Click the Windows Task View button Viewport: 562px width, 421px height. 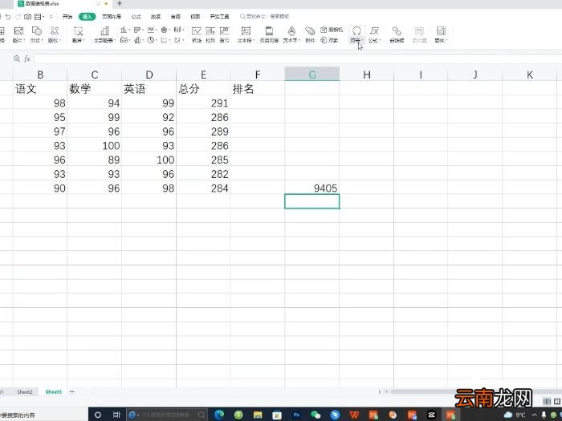coord(116,415)
